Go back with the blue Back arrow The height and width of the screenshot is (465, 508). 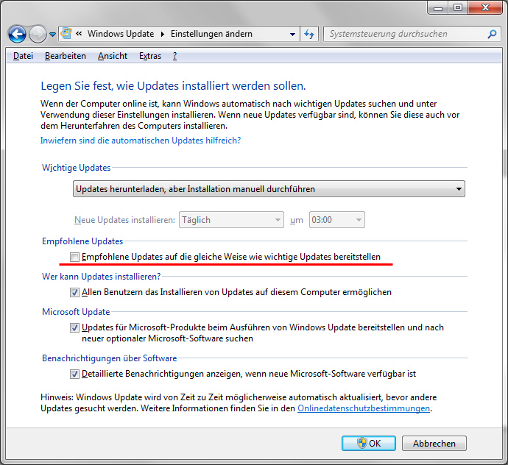17,34
